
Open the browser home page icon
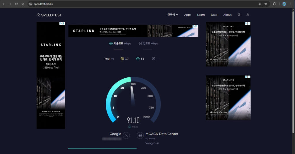click(x=23, y=4)
